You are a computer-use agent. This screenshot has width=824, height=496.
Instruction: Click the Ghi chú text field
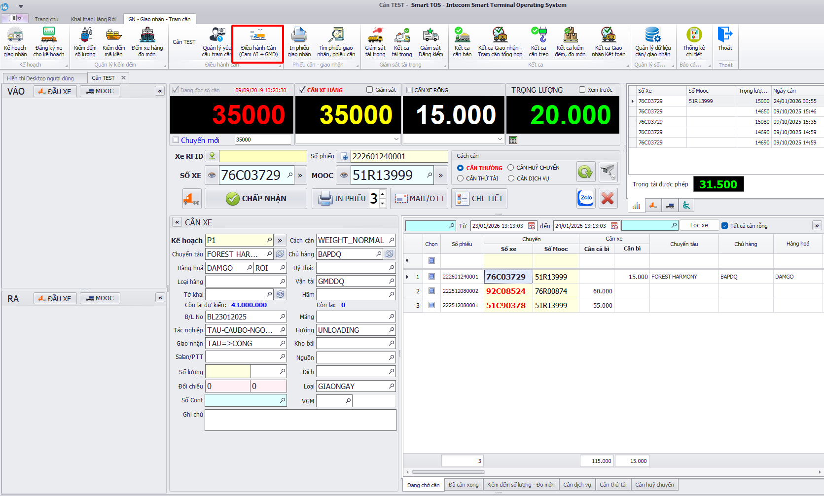[300, 420]
